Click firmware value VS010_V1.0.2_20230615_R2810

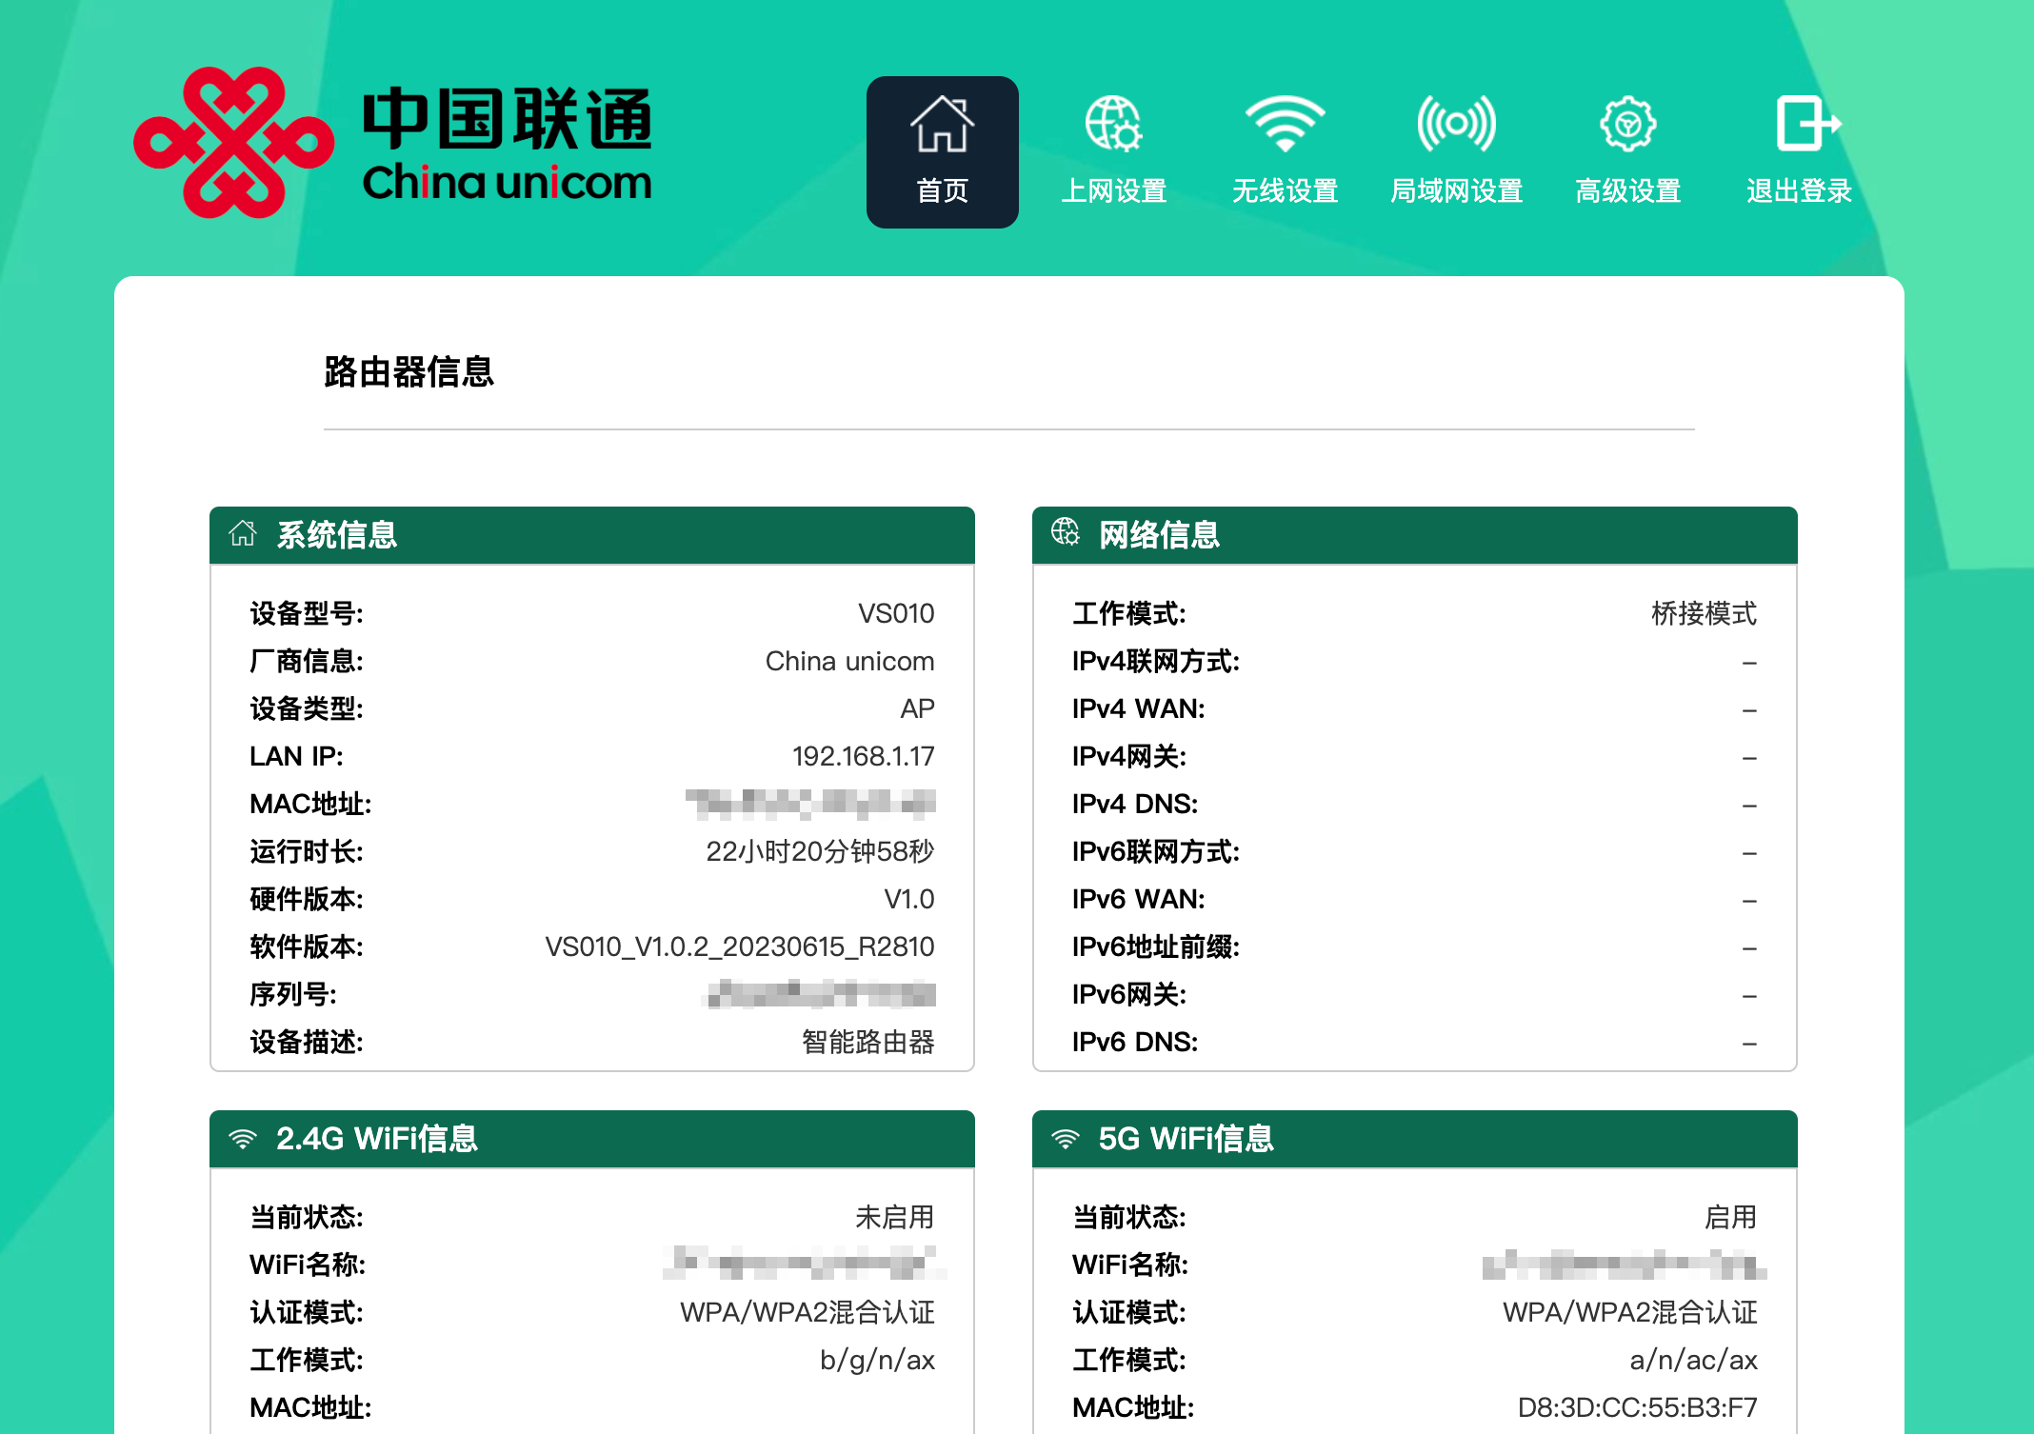coord(739,946)
